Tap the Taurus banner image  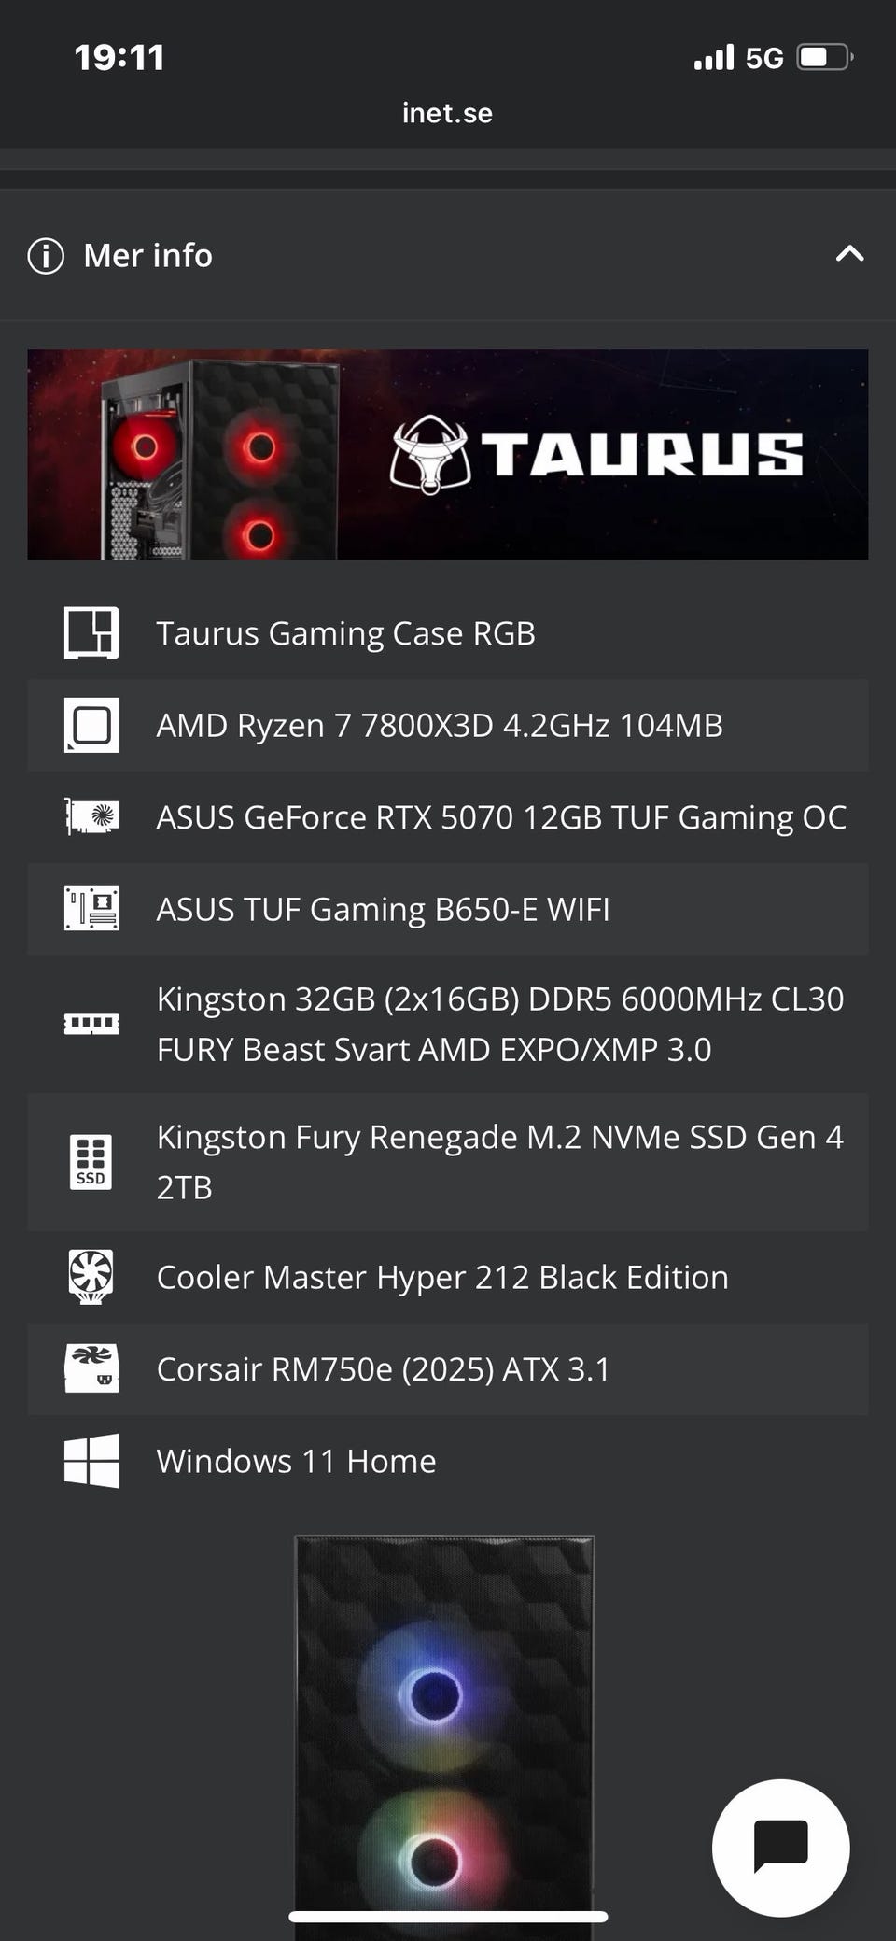(448, 454)
